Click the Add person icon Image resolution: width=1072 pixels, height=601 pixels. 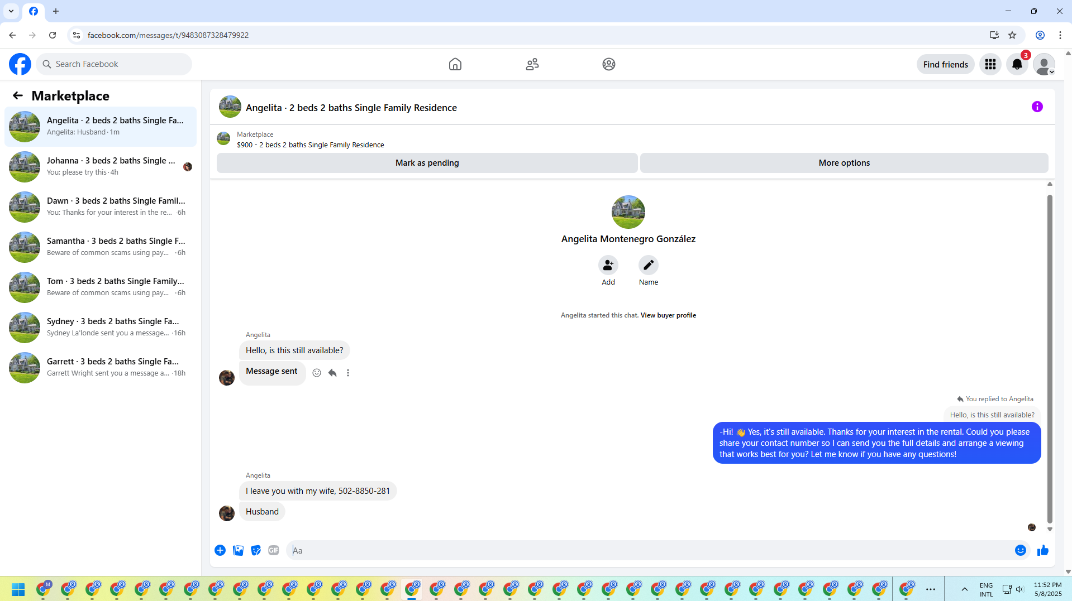click(x=608, y=265)
